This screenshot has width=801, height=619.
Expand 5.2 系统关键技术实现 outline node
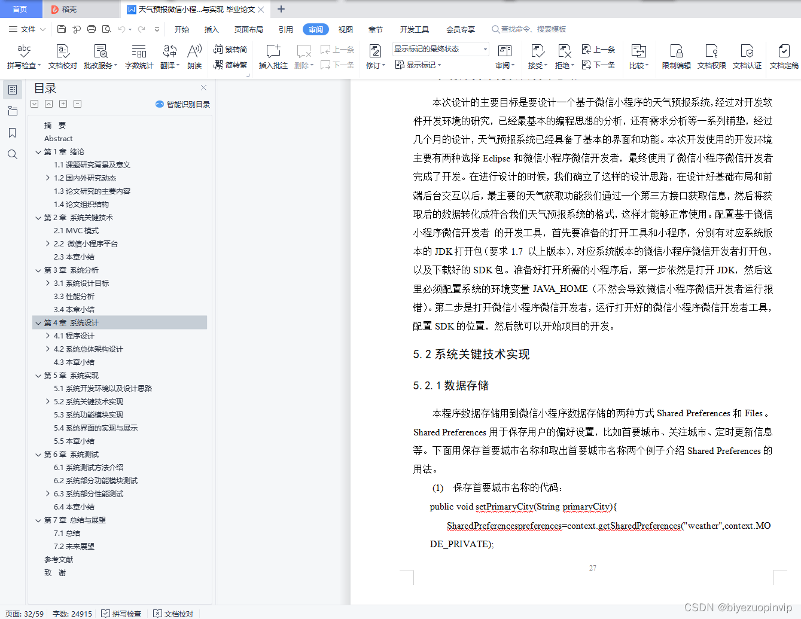[48, 402]
